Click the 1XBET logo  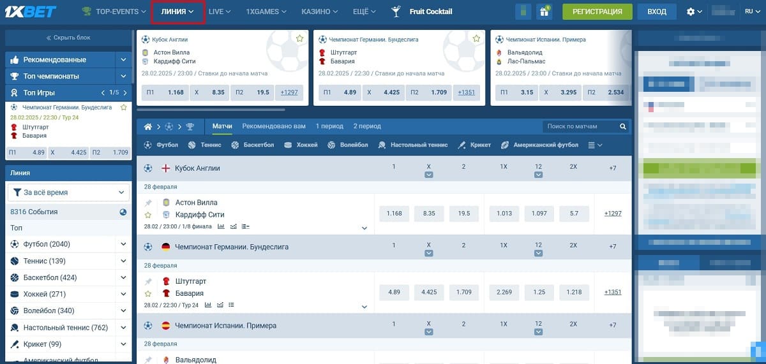[31, 11]
